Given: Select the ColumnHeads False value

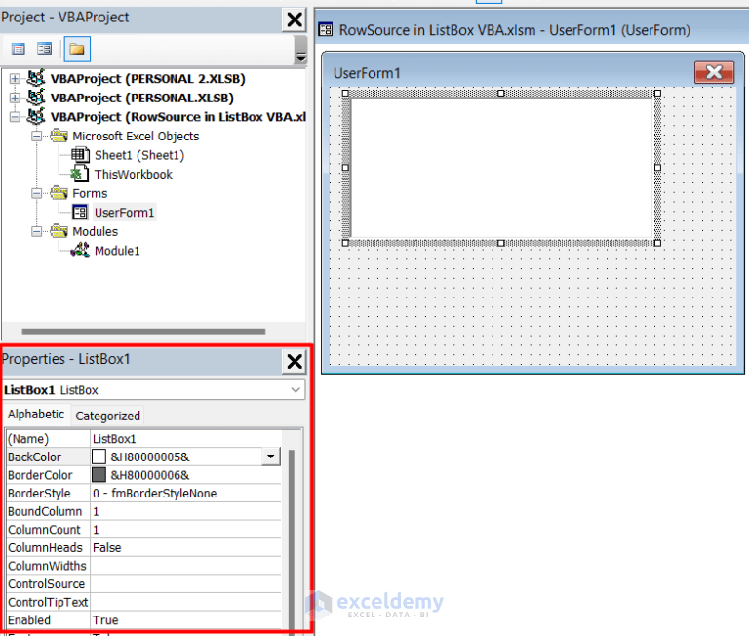Looking at the screenshot, I should (186, 547).
